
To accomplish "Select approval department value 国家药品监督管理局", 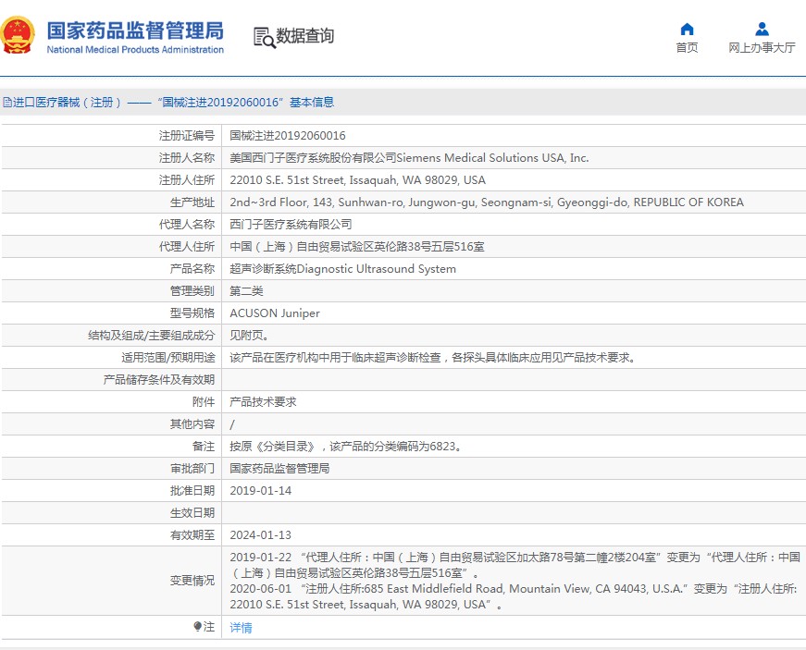I will (x=279, y=468).
